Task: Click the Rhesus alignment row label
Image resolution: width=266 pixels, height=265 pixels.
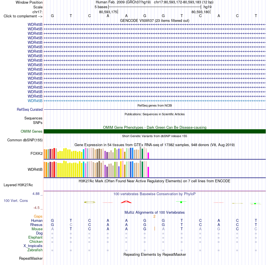Action: click(36, 225)
